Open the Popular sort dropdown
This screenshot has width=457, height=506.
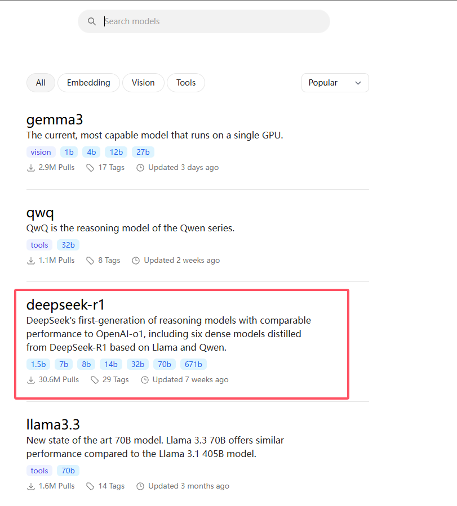[335, 83]
